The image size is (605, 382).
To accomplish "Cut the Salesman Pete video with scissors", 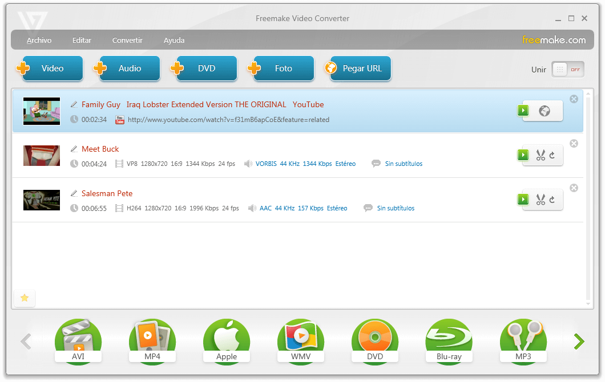I will pos(541,200).
